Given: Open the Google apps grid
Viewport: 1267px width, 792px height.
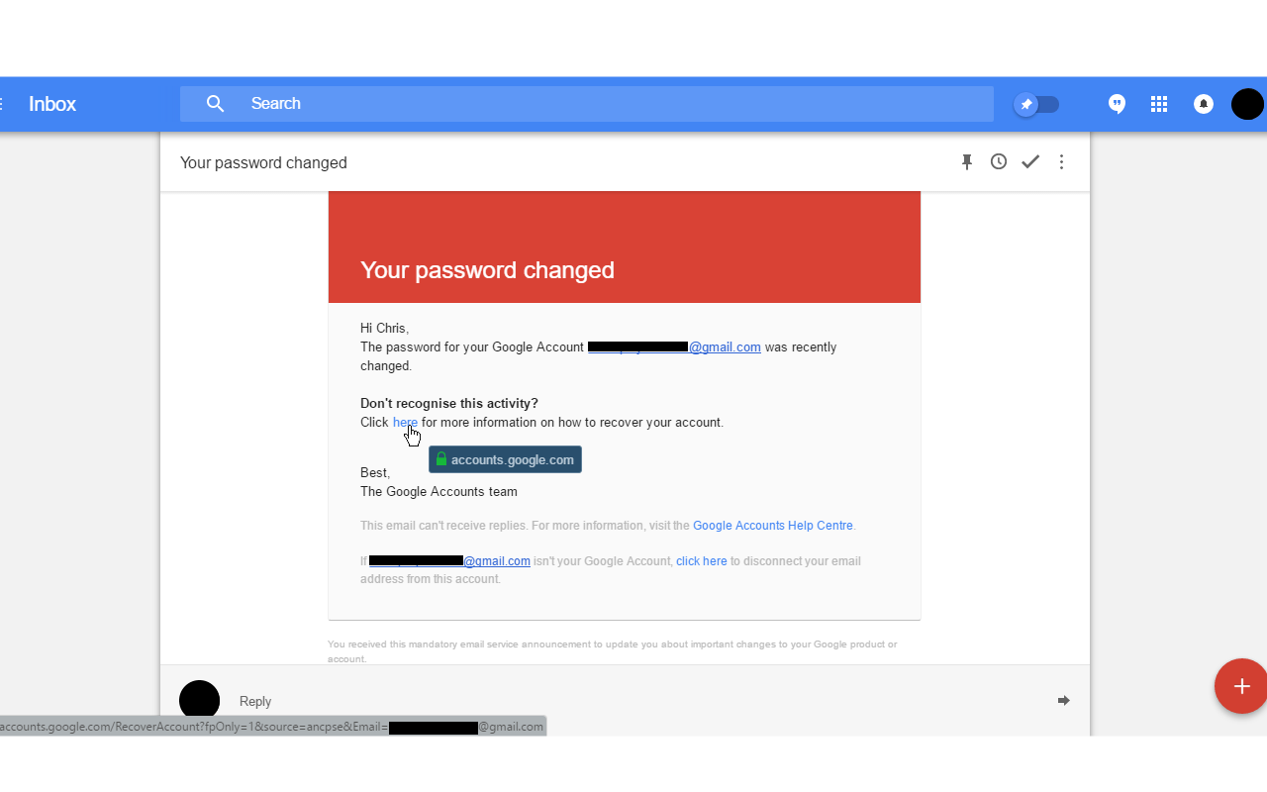Looking at the screenshot, I should (x=1159, y=104).
